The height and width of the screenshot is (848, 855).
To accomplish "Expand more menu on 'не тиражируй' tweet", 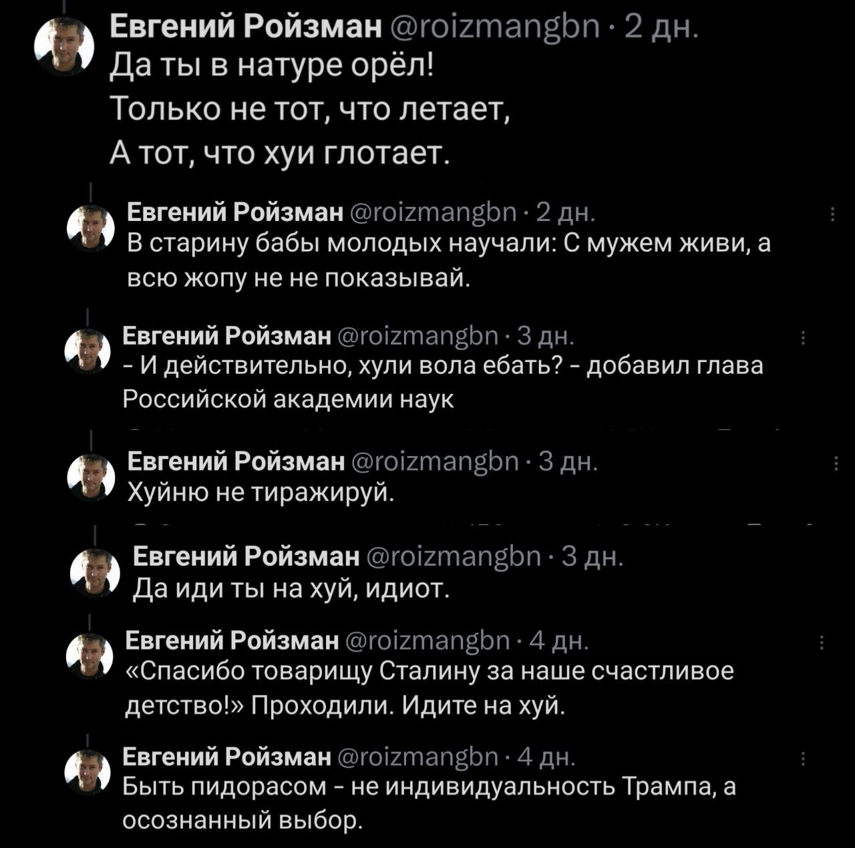I will 836,463.
